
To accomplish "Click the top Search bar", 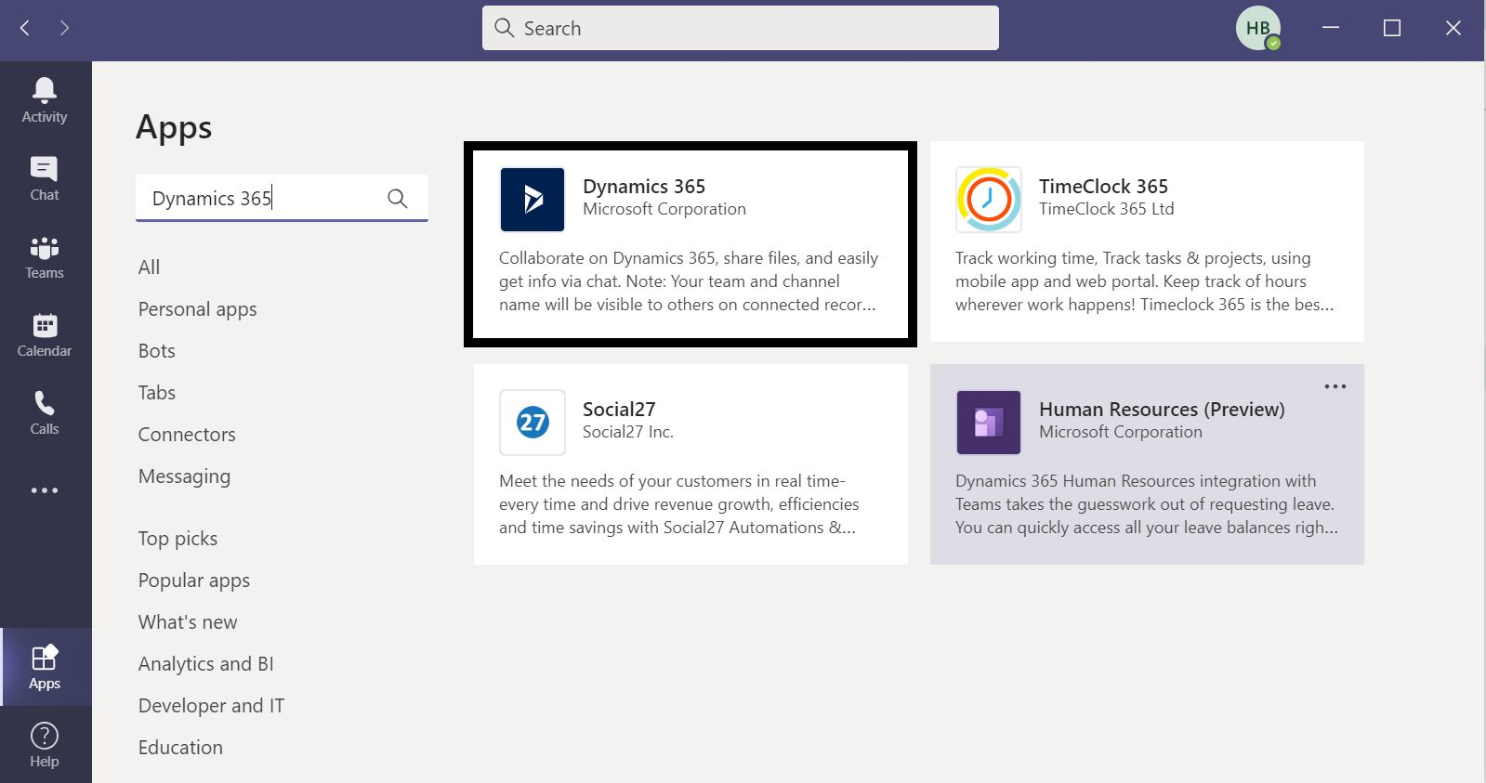I will coord(740,29).
